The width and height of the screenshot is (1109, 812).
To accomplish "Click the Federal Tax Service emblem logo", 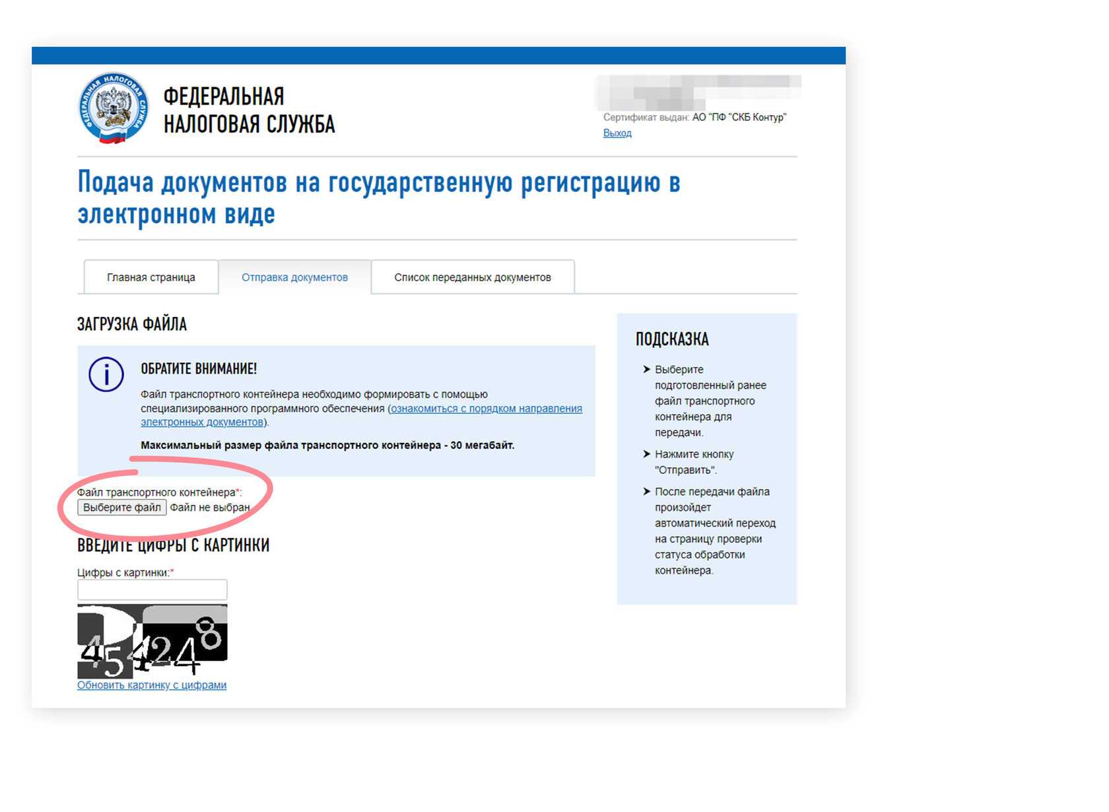I will (x=113, y=108).
